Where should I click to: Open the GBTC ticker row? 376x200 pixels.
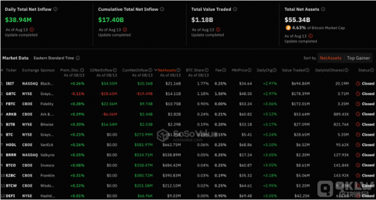pos(187,94)
